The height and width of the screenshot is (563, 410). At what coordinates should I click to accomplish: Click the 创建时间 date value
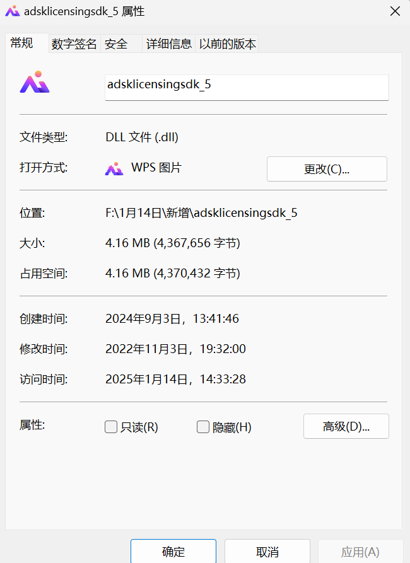click(x=172, y=319)
